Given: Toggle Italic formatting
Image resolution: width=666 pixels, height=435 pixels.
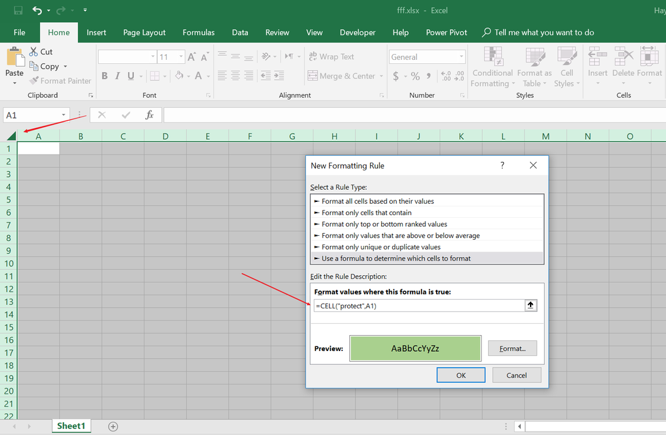Looking at the screenshot, I should point(117,76).
